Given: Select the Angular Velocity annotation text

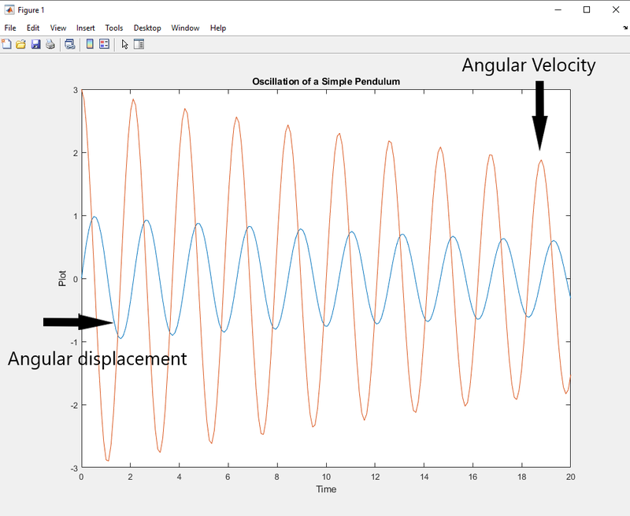Looking at the screenshot, I should point(529,66).
